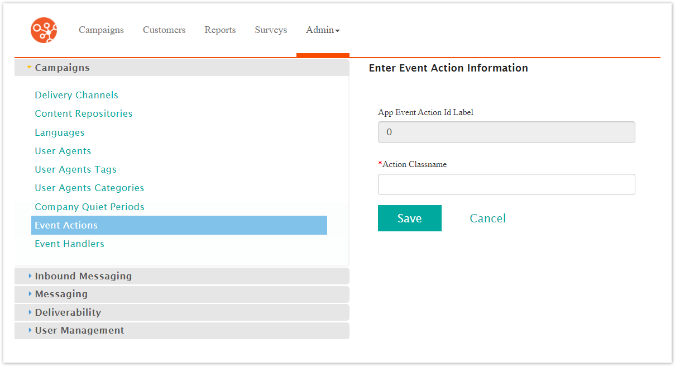Select the highlighted Event Actions item

click(x=179, y=225)
